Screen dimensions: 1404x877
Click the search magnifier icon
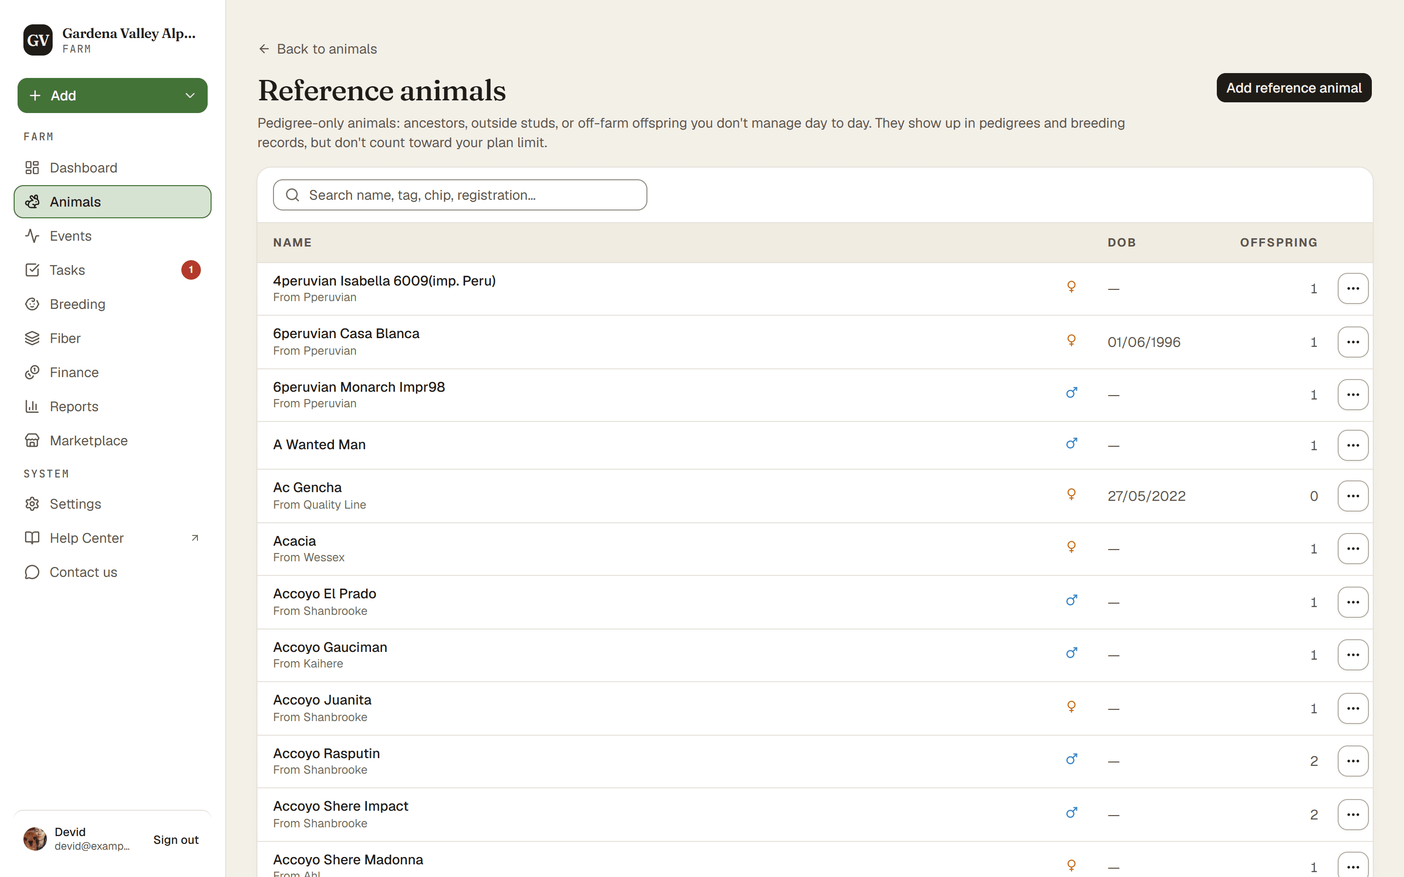pos(292,195)
